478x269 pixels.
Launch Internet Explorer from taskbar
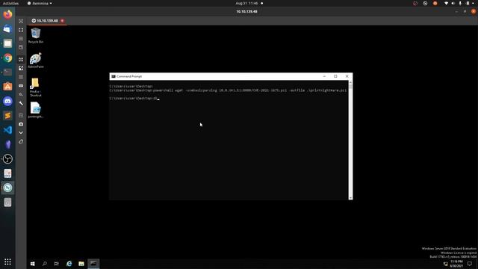point(69,264)
